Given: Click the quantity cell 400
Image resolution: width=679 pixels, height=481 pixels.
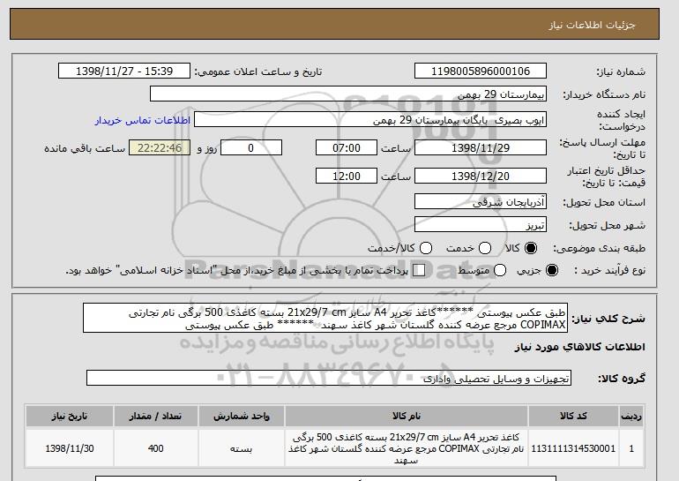Looking at the screenshot, I should coord(155,448).
